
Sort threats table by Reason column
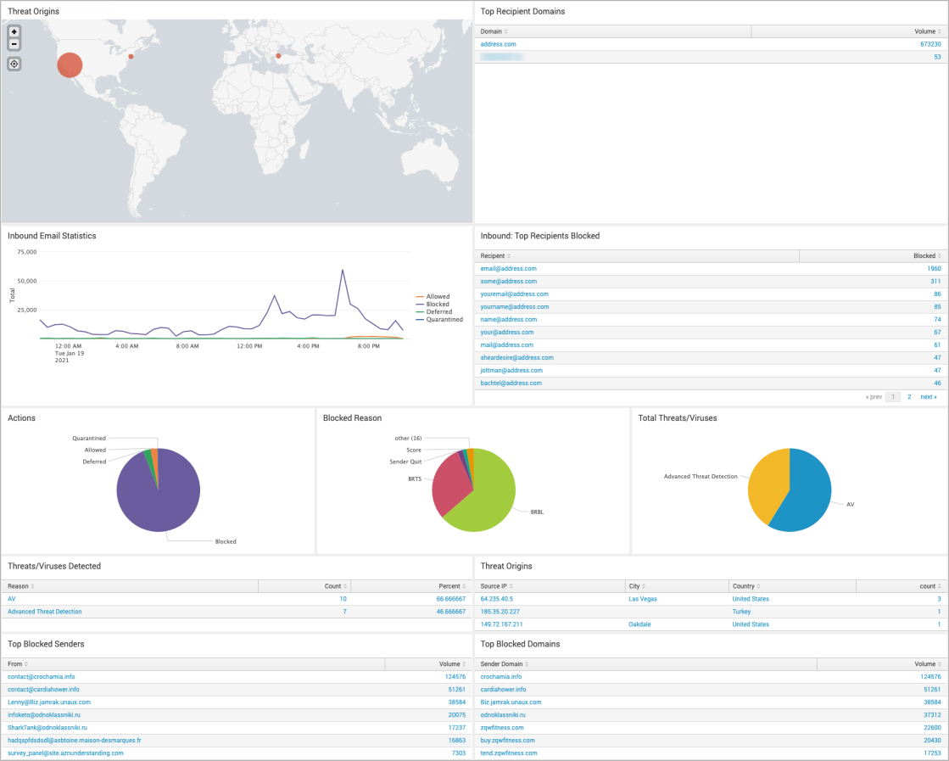20,586
